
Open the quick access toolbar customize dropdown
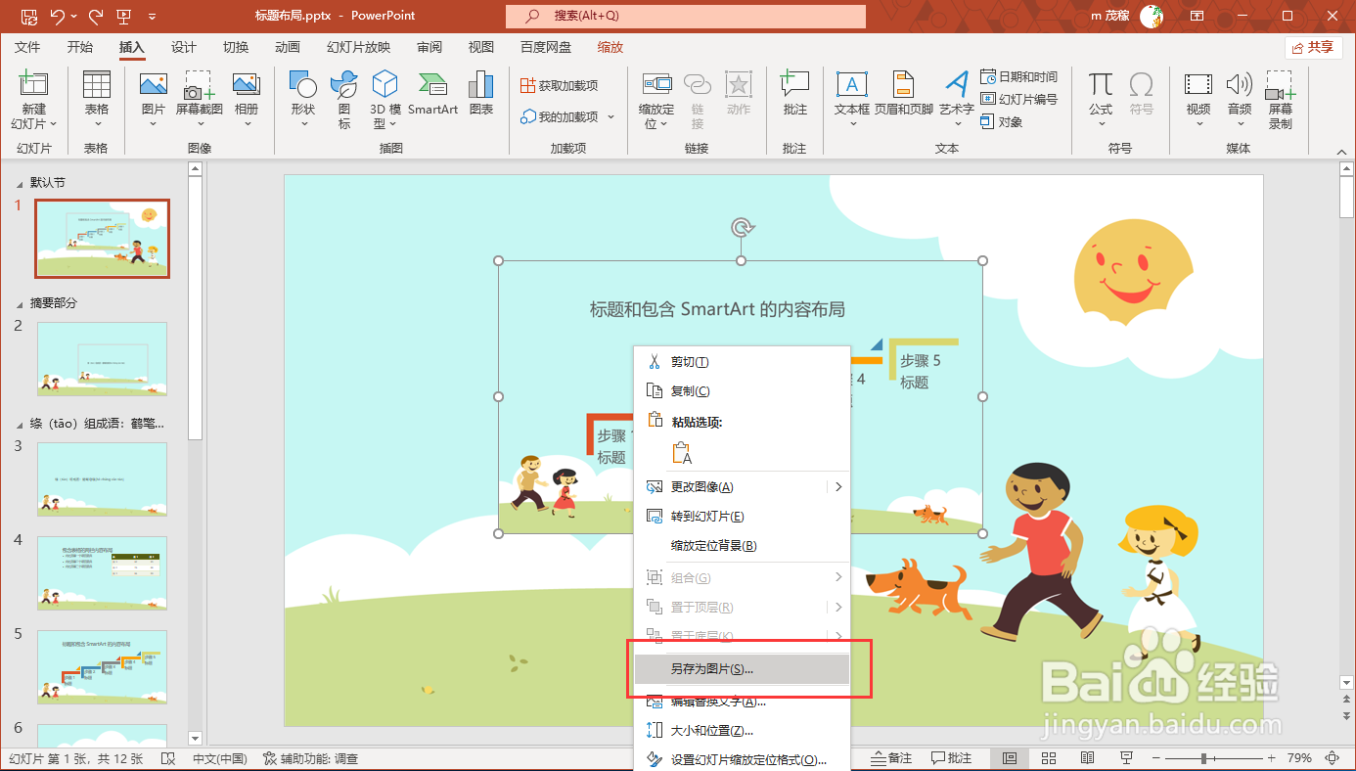tap(153, 16)
